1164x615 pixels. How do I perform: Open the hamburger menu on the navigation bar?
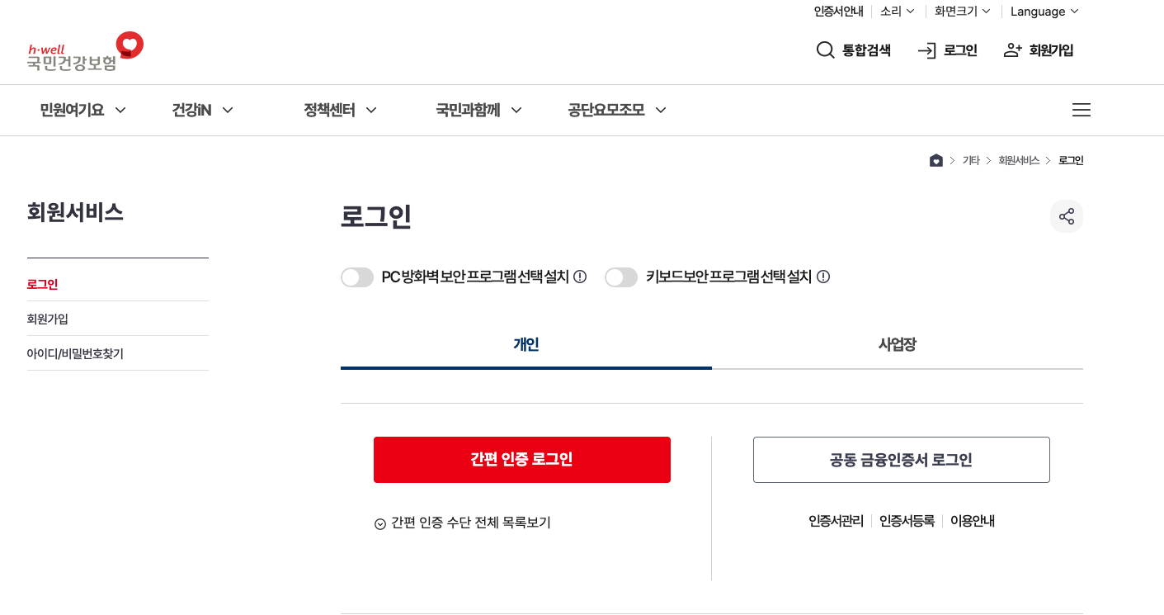[x=1081, y=110]
